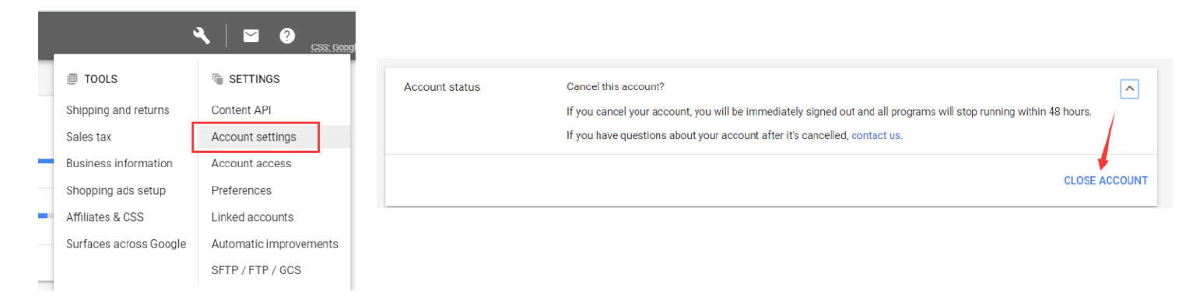
Task: Select Sales tax from Tools
Action: (x=89, y=137)
